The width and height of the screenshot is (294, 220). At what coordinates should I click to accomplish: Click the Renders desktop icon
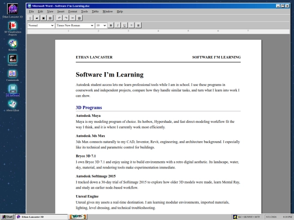pos(13,43)
